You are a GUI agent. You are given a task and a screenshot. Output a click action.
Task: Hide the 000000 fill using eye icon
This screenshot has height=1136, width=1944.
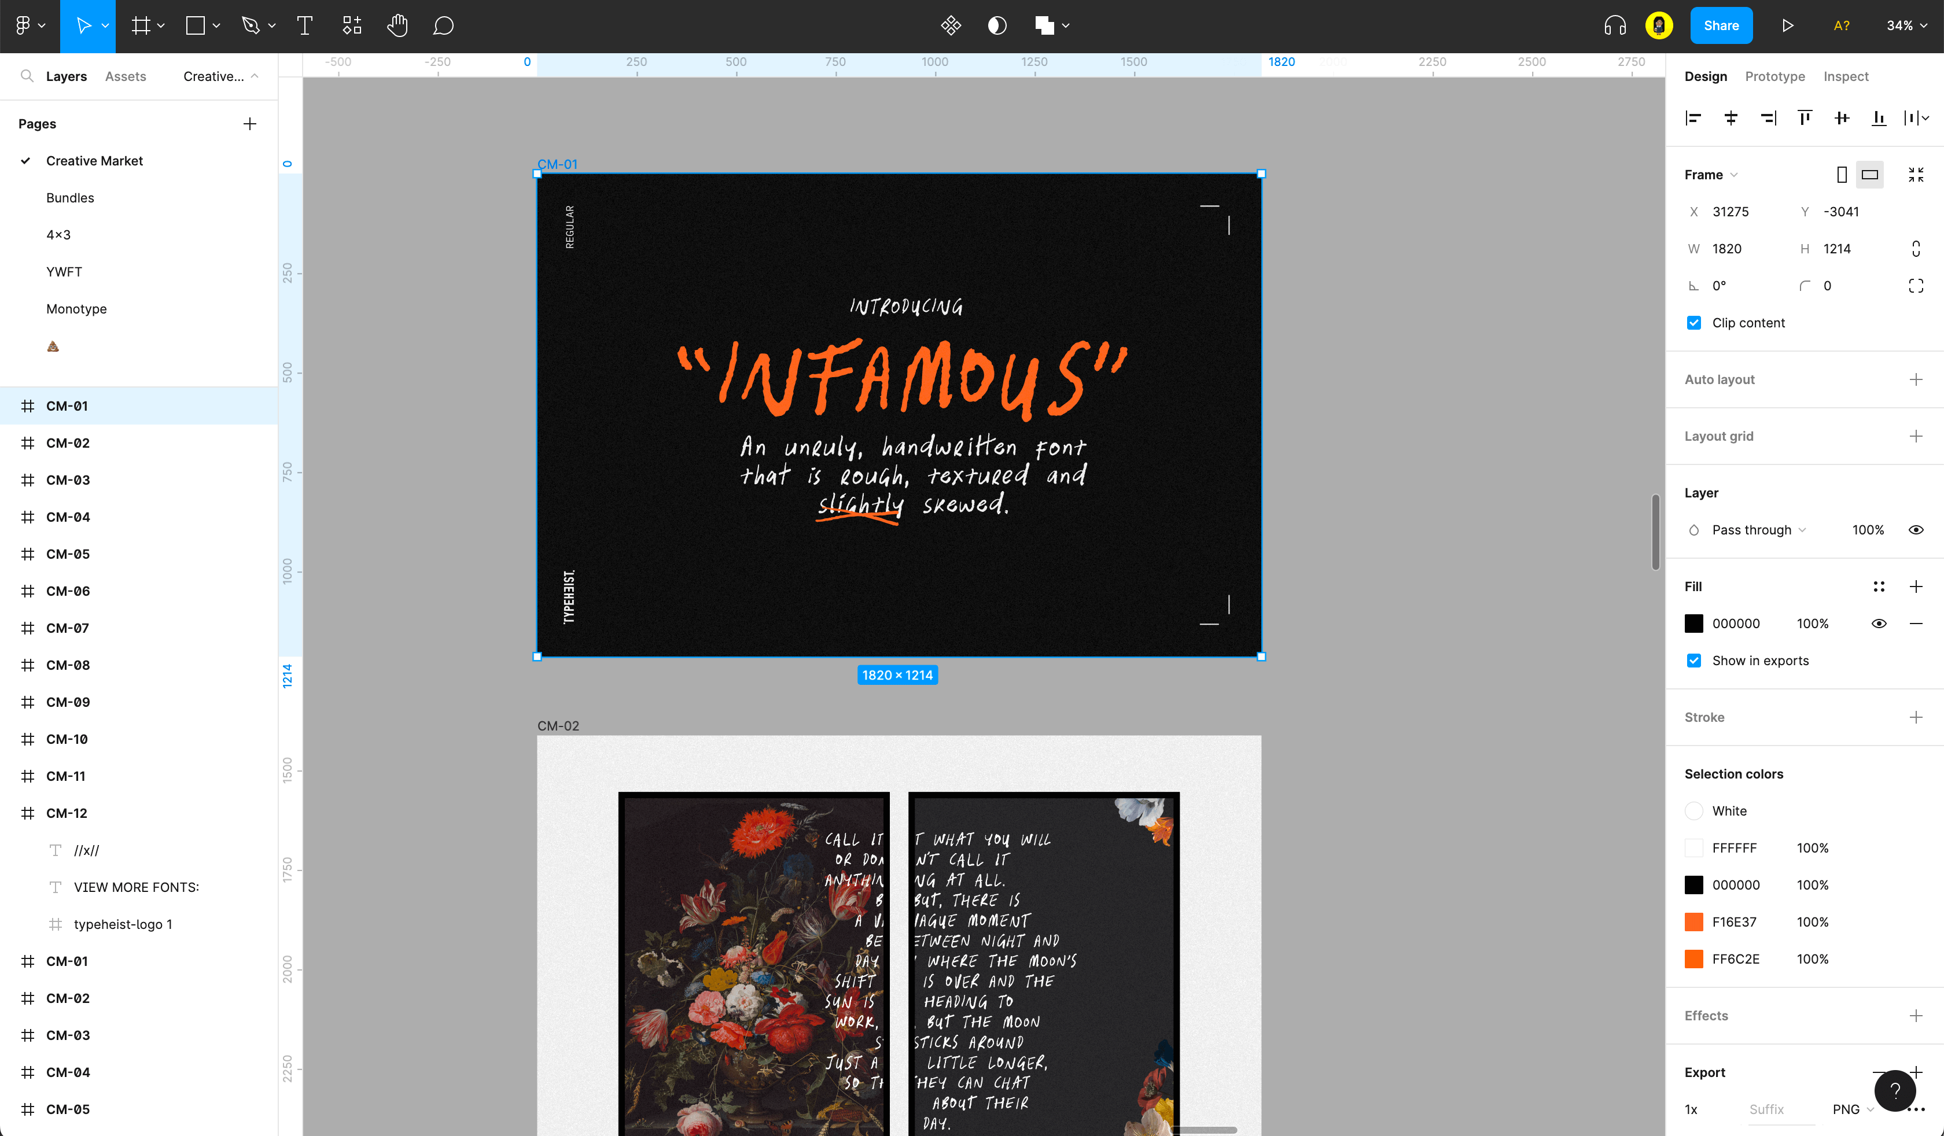[x=1879, y=624]
